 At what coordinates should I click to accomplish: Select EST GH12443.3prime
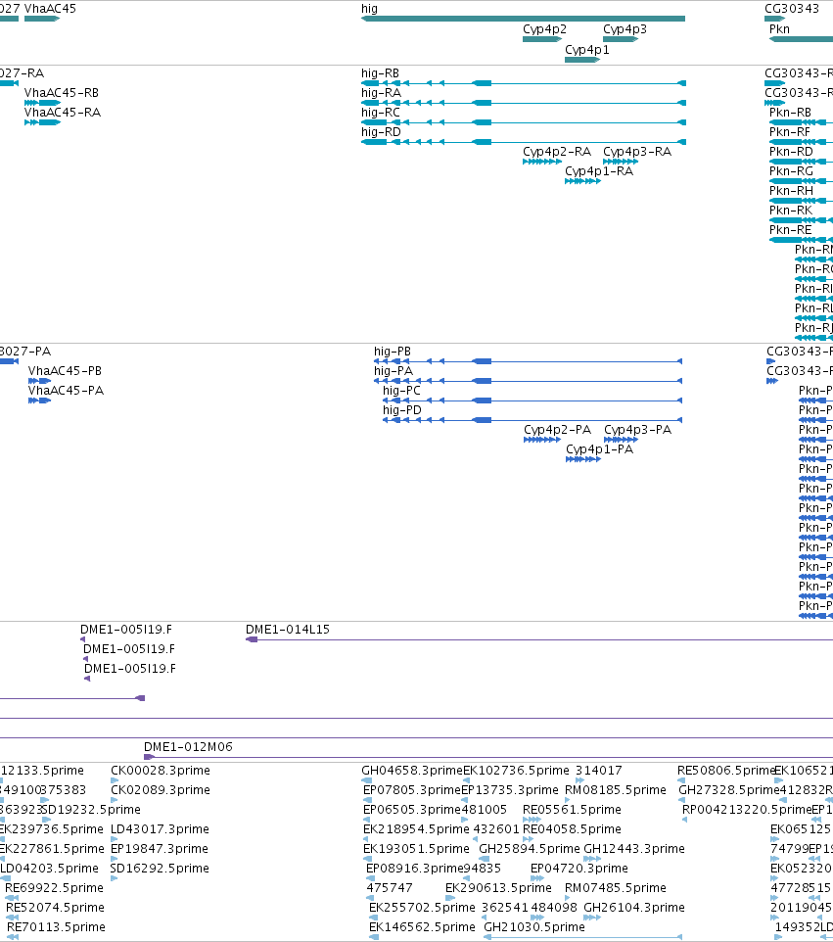[634, 849]
